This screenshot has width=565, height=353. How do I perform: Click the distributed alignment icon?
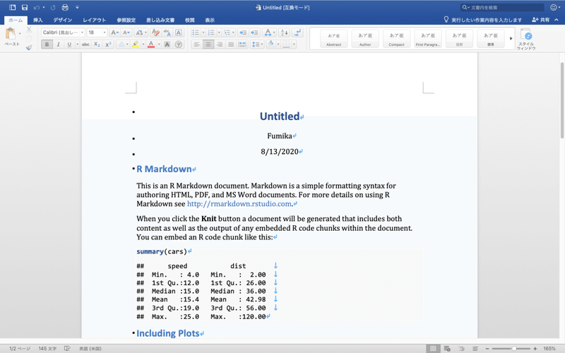pyautogui.click(x=242, y=44)
